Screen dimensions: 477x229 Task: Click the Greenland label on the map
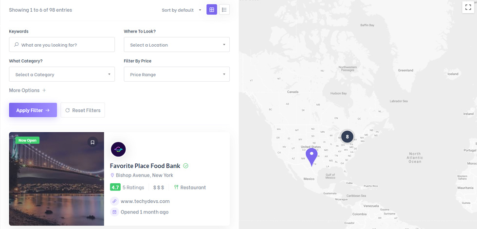[x=405, y=70]
